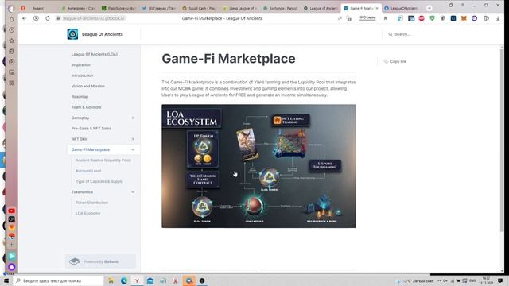Switch to the Яндекс tab
Image resolution: width=509 pixels, height=286 pixels.
37,8
